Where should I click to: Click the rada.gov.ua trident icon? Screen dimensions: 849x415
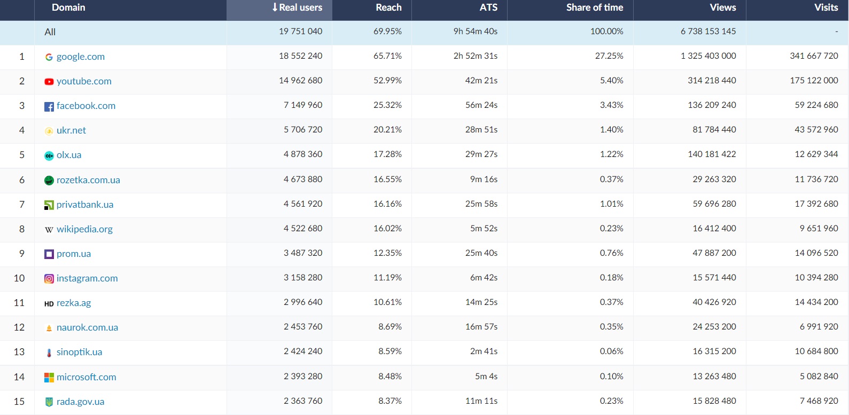click(x=49, y=402)
